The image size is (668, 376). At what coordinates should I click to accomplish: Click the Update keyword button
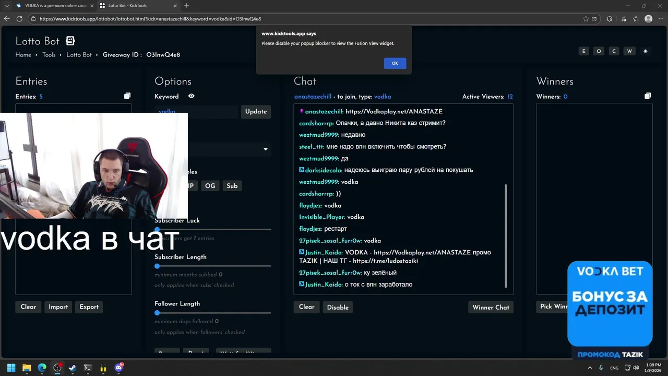(256, 111)
